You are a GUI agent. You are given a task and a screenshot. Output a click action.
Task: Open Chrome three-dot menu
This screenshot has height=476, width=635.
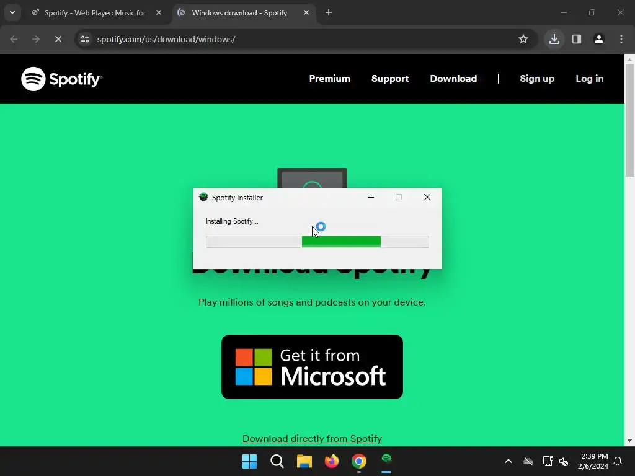[621, 39]
